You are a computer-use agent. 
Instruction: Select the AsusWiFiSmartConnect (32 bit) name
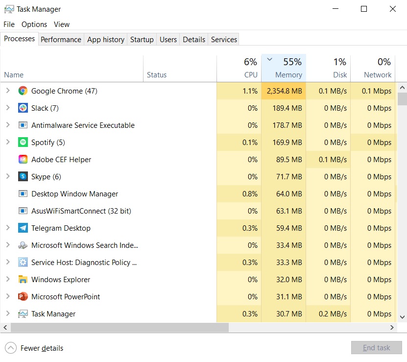coord(81,211)
